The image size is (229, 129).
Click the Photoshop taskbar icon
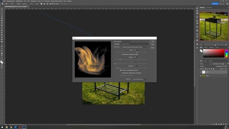pyautogui.click(x=24, y=127)
